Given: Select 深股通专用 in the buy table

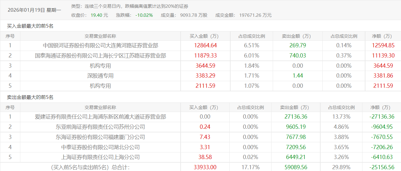Looking at the screenshot, I should 100,76.
